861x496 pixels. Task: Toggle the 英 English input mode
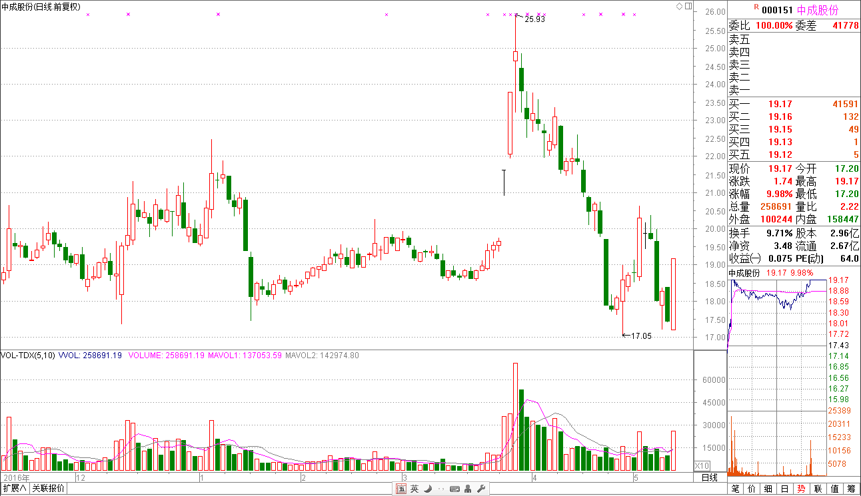pos(415,489)
